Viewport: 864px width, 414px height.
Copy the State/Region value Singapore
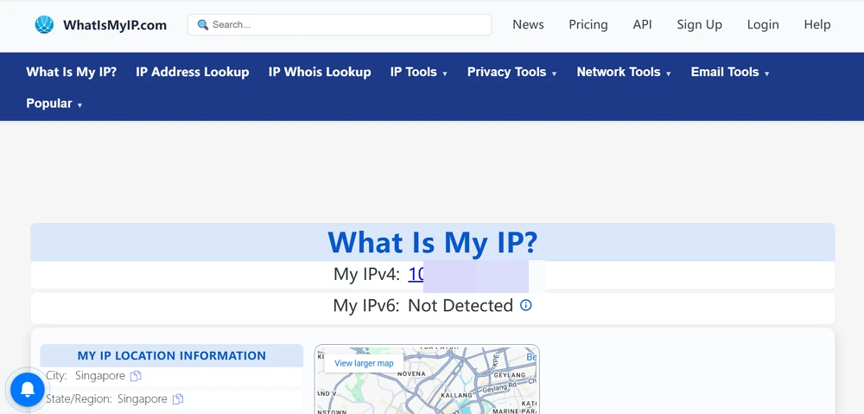pos(177,399)
